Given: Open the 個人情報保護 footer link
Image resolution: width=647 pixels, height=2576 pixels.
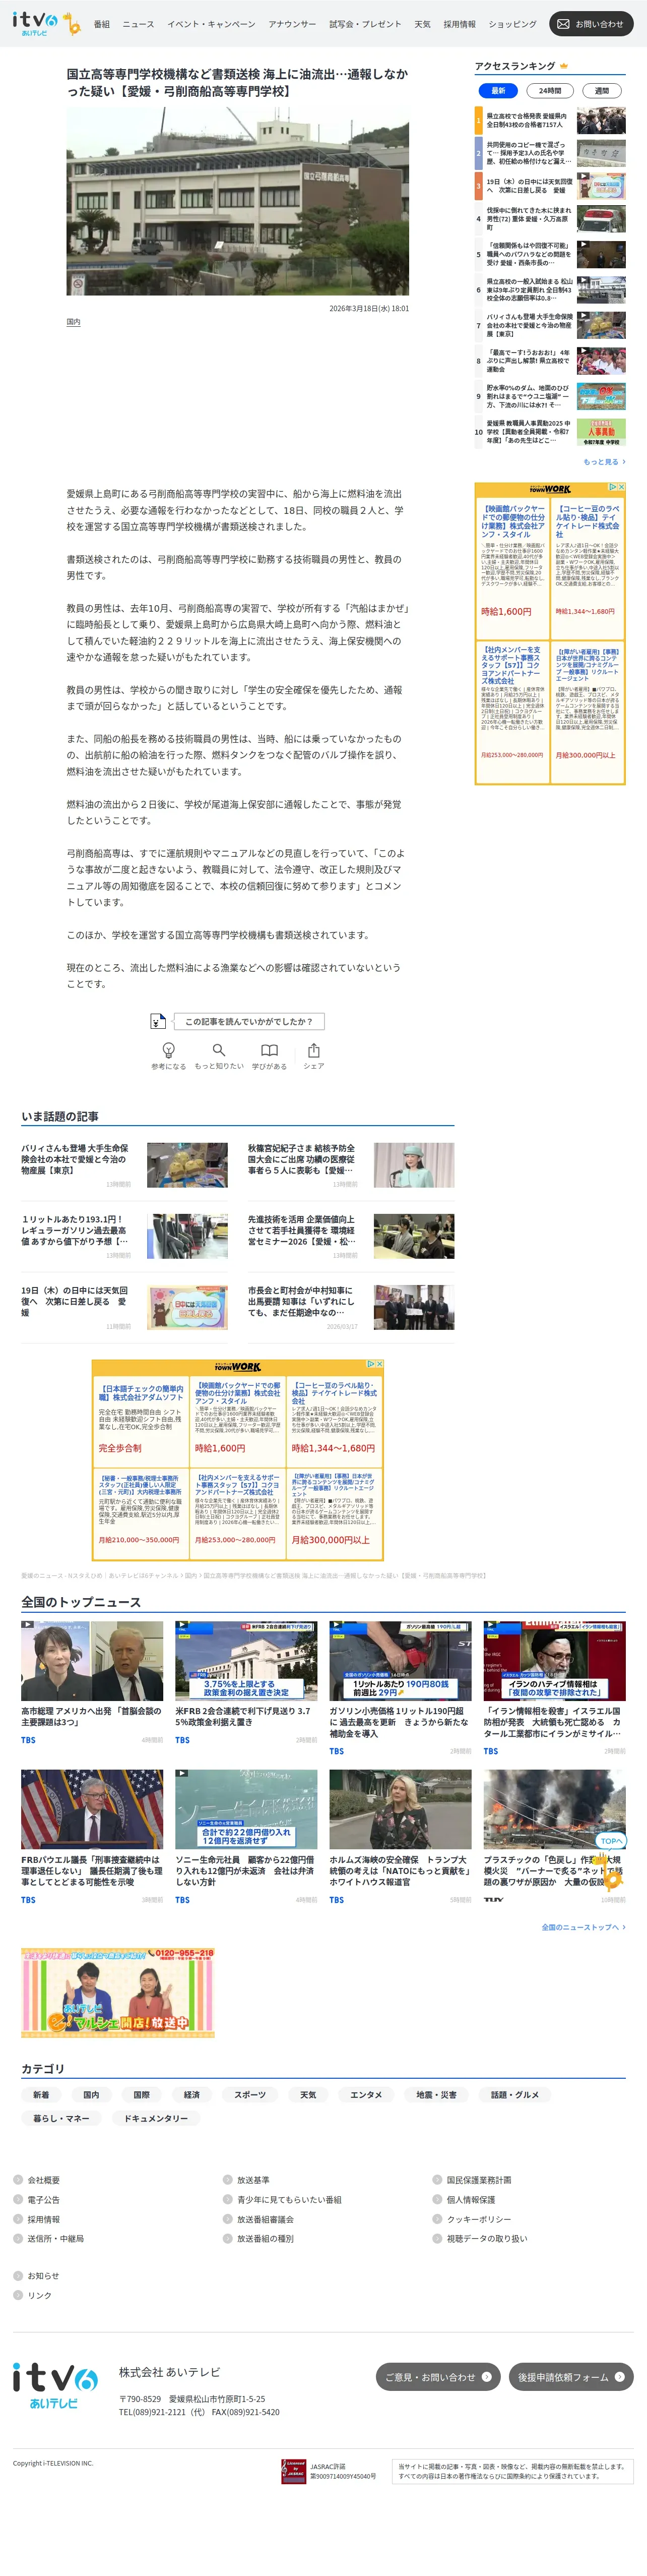Looking at the screenshot, I should click(x=471, y=2199).
